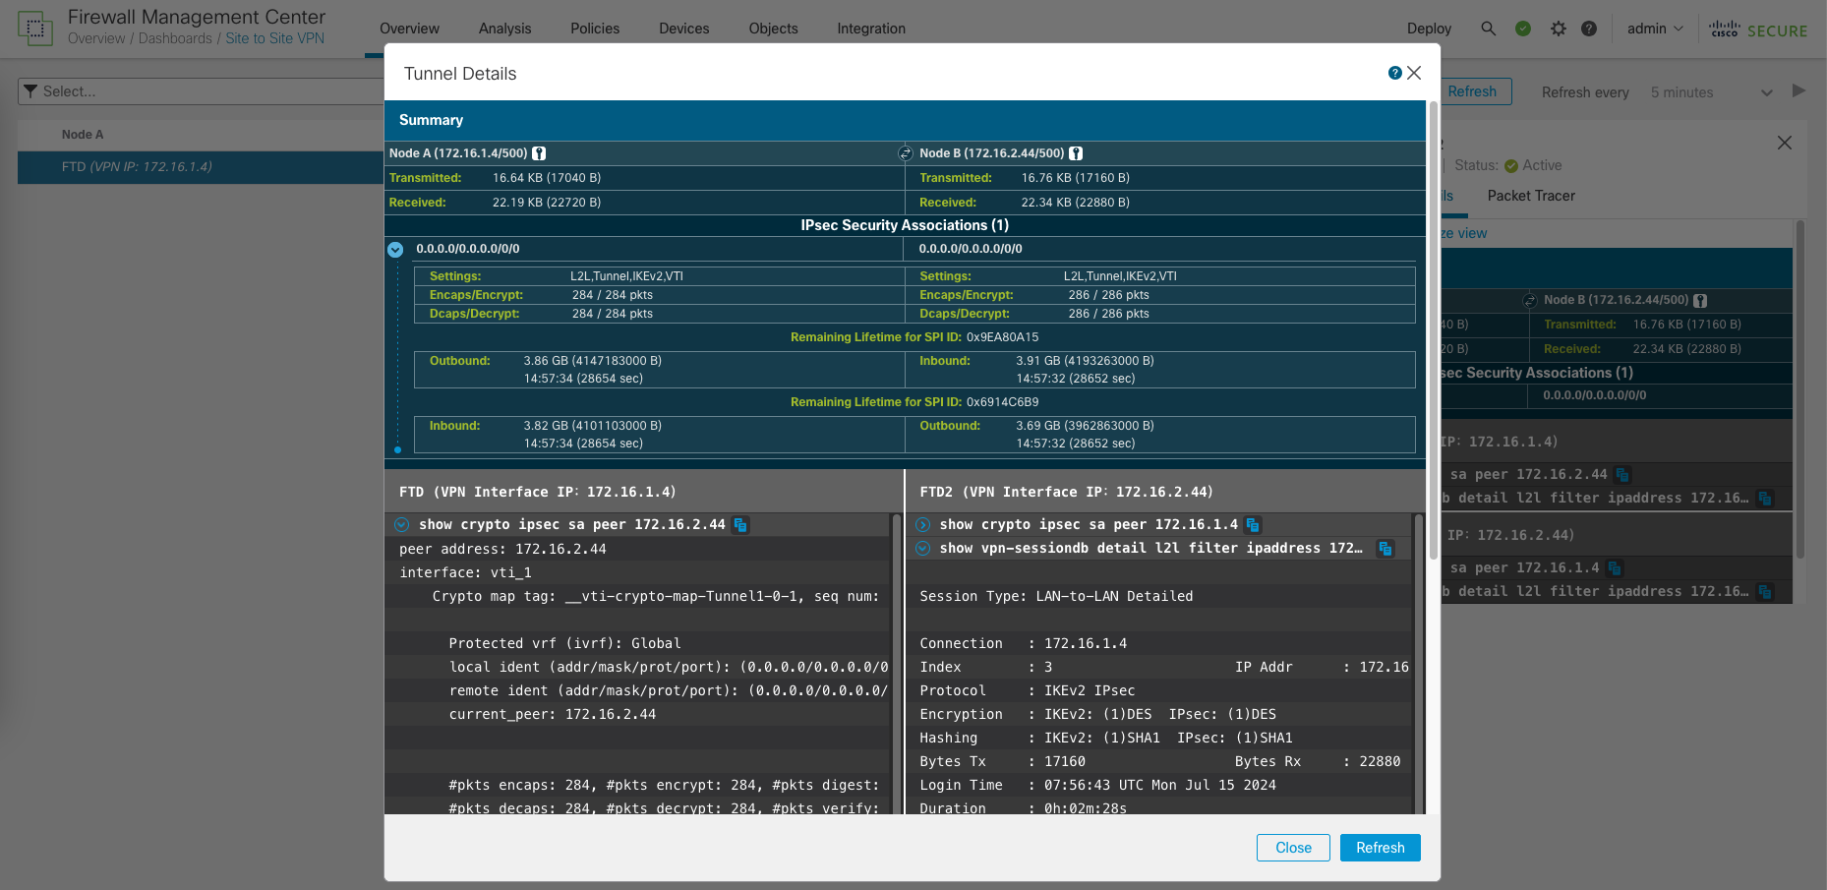
Task: Open help from the Tunnel Details header
Action: point(1394,73)
